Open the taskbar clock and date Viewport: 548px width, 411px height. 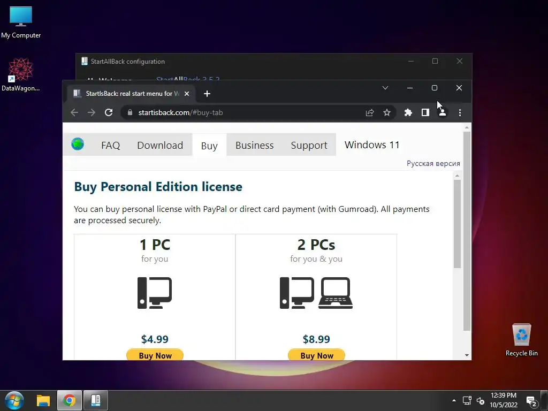(503, 400)
